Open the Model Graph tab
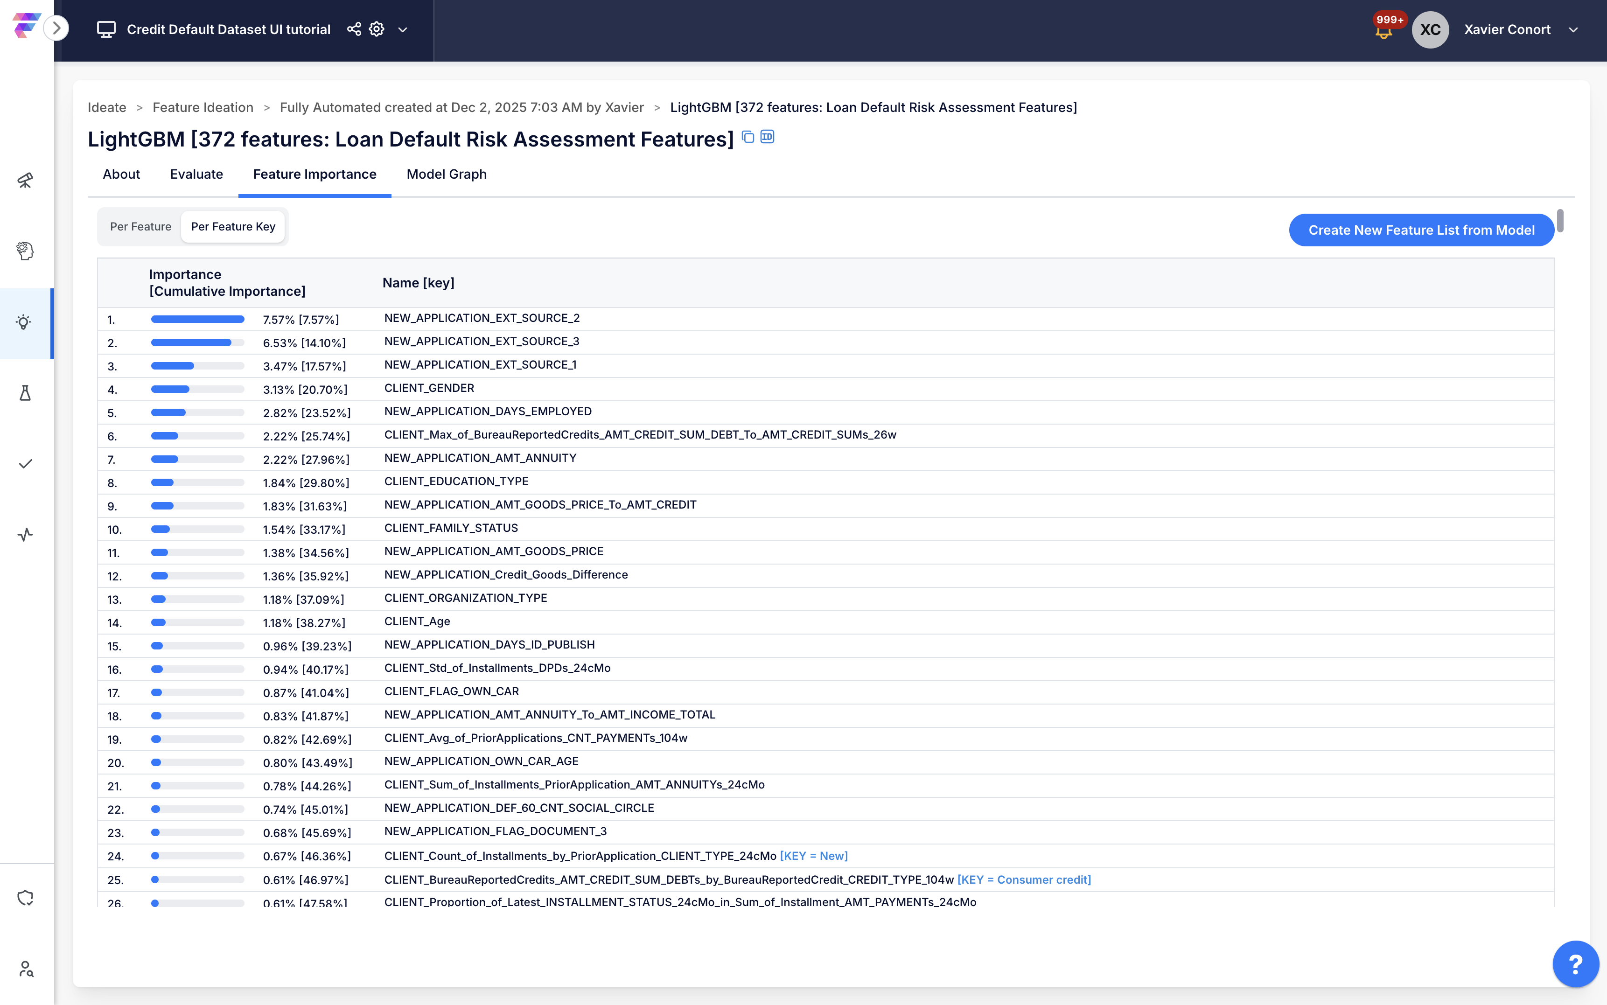The width and height of the screenshot is (1607, 1005). tap(446, 174)
